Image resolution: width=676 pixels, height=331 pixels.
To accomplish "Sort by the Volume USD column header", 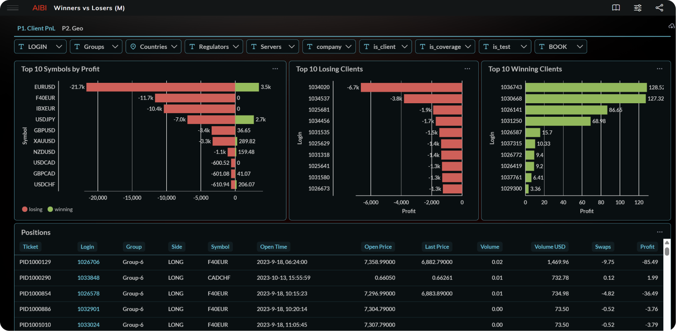I will coord(550,247).
